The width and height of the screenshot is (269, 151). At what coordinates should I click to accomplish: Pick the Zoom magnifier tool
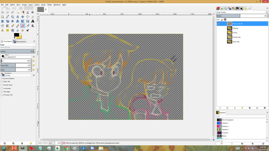tap(12, 17)
